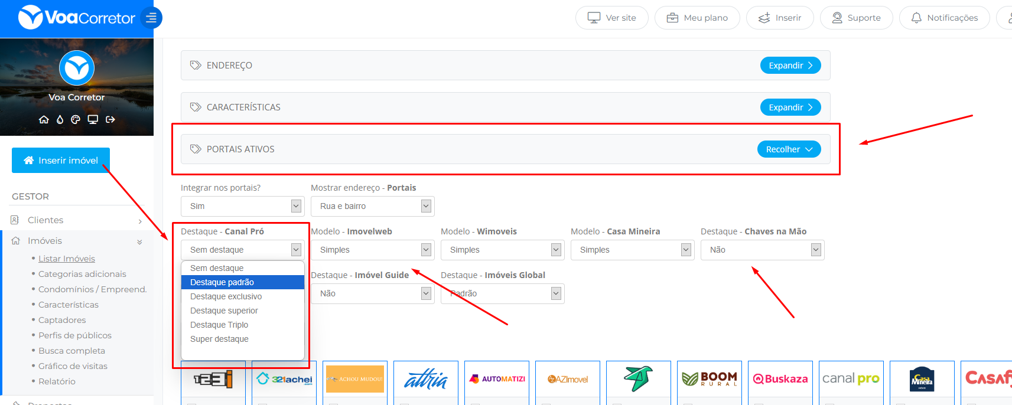This screenshot has height=405, width=1012.
Task: Open Mostrar endereço Portais dropdown
Action: (x=372, y=206)
